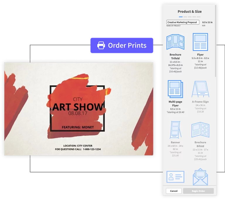Click the Banner label text
This screenshot has width=225, height=200.
click(175, 142)
